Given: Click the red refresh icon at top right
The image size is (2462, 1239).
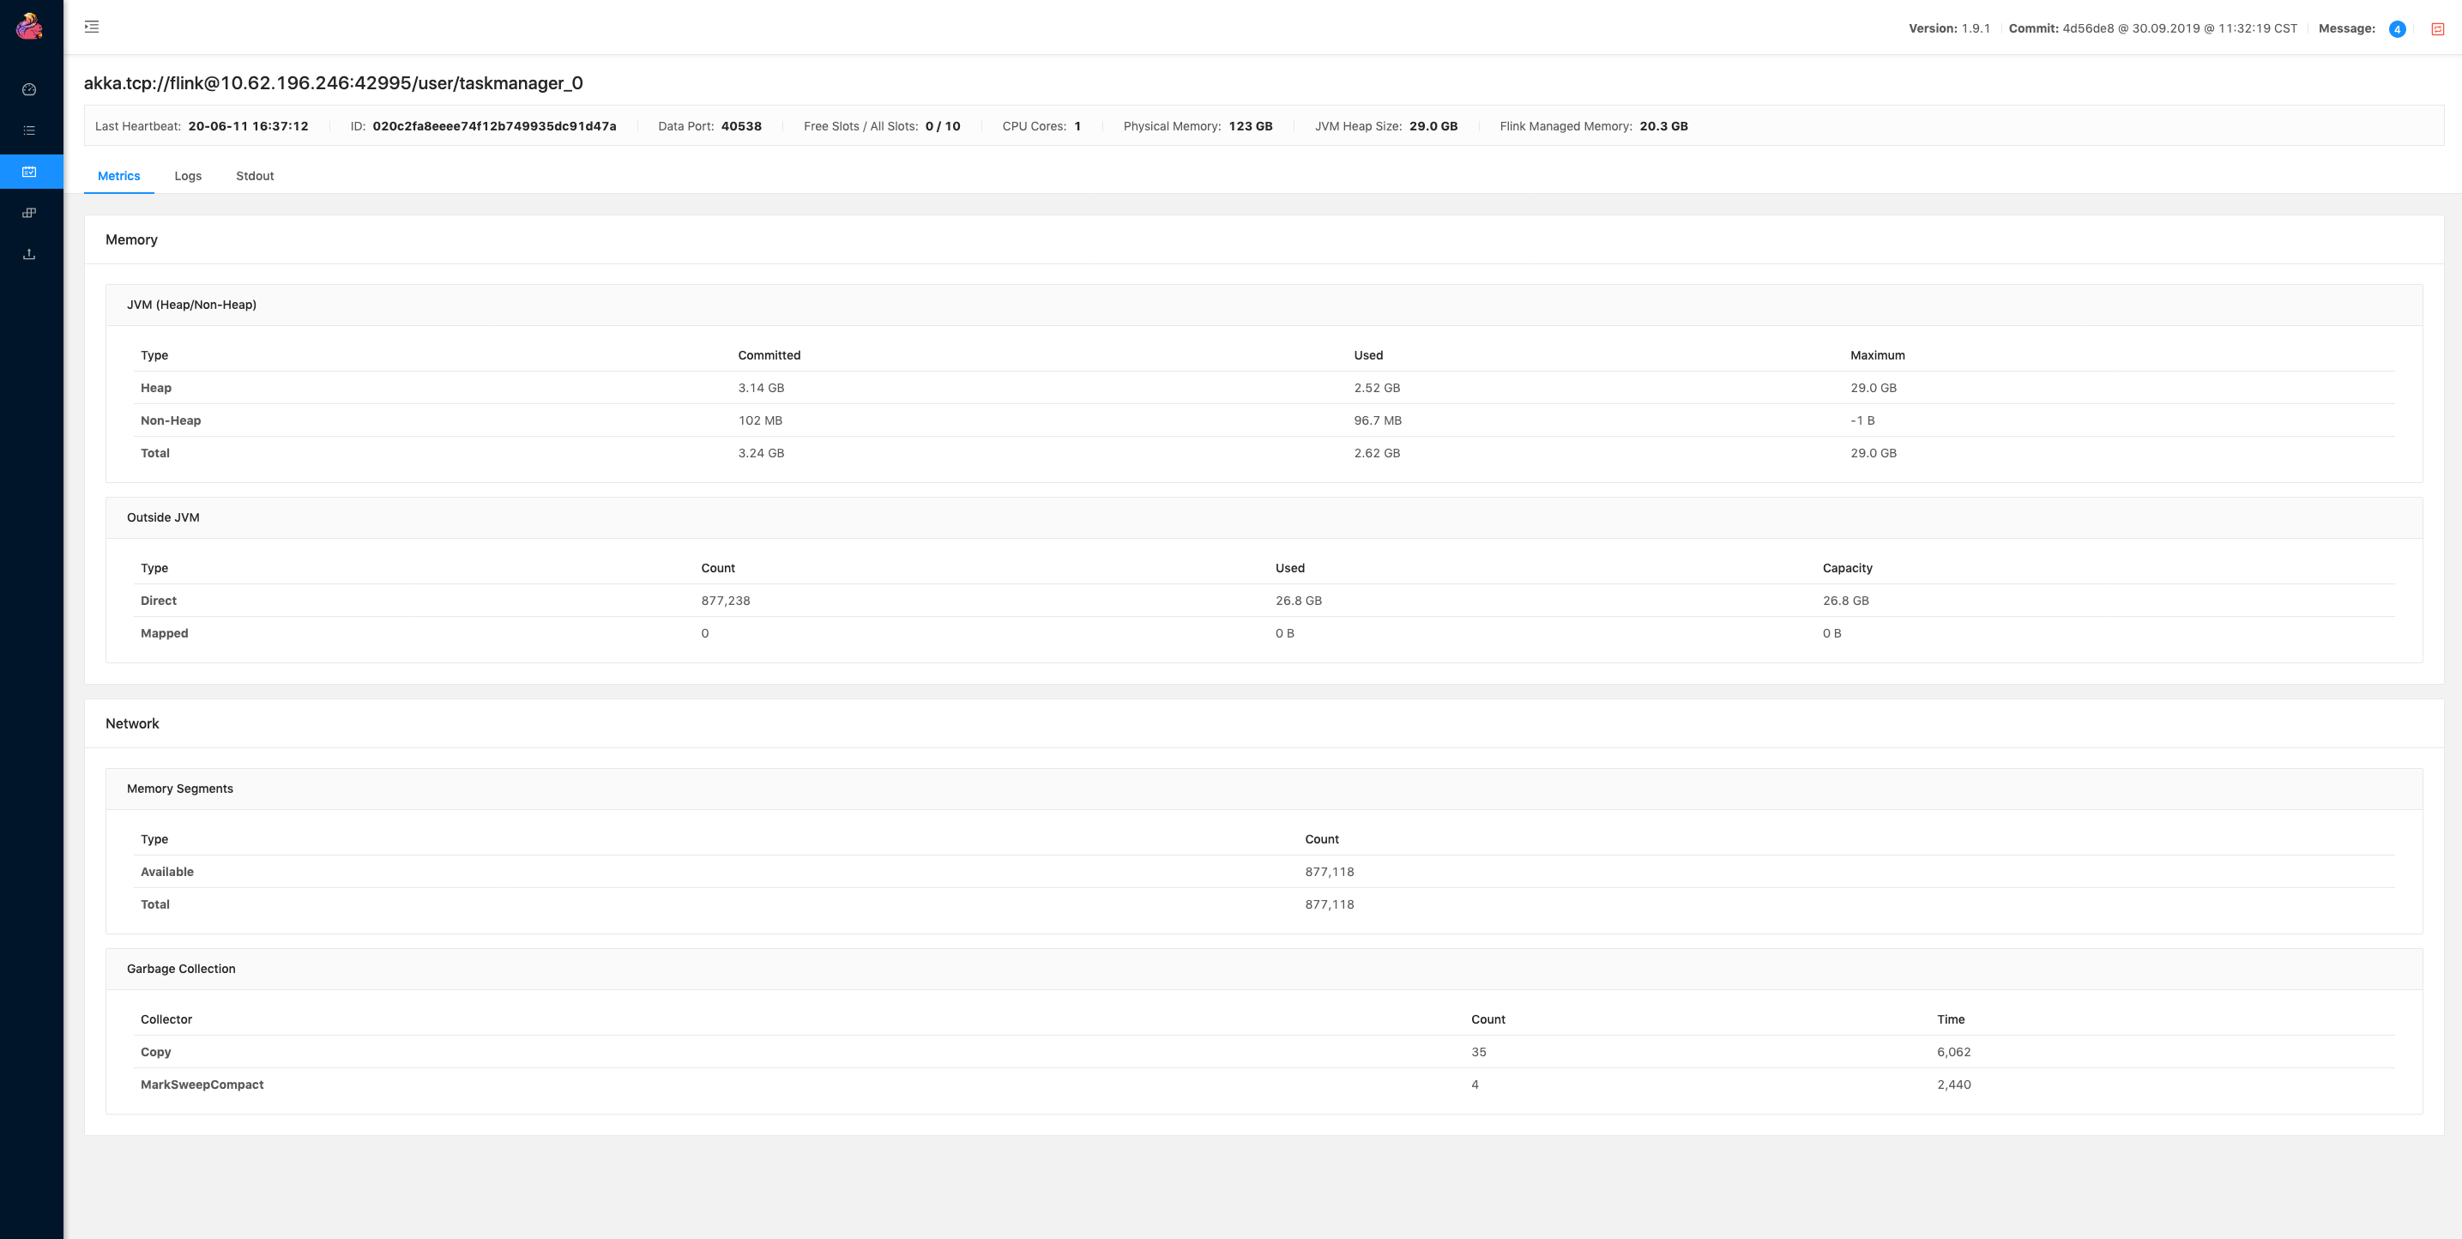Looking at the screenshot, I should click(x=2436, y=28).
